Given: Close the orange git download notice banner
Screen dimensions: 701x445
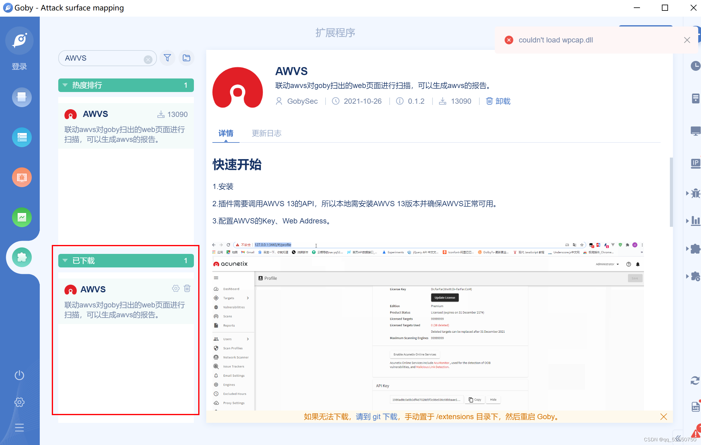Looking at the screenshot, I should [664, 417].
